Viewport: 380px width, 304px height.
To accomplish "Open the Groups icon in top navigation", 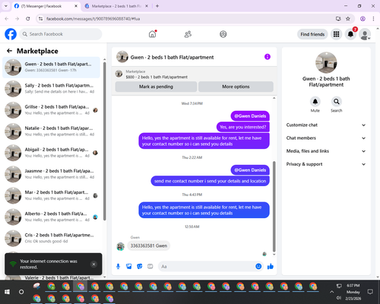I will [223, 34].
